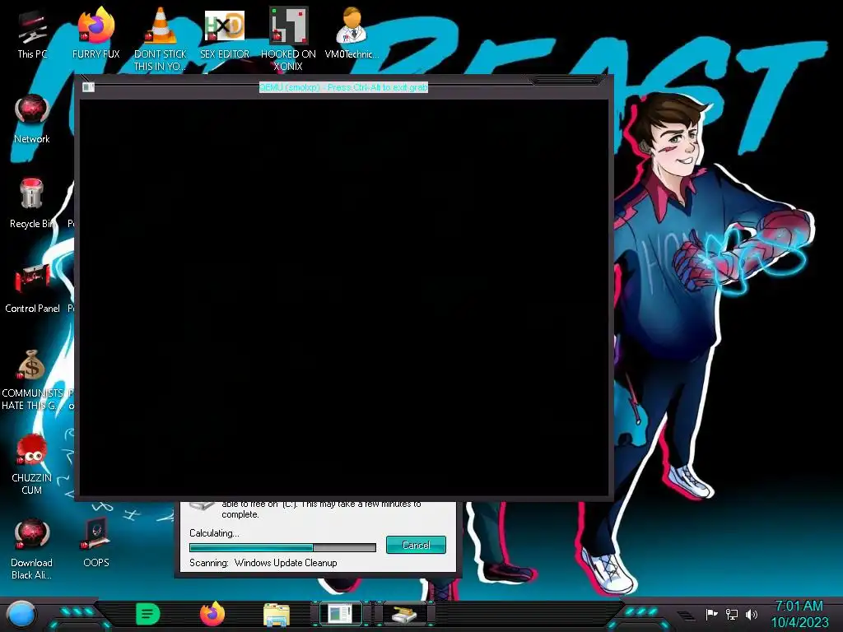Viewport: 843px width, 632px height.
Task: Open the VLC cone desktop shortcut
Action: (x=160, y=40)
